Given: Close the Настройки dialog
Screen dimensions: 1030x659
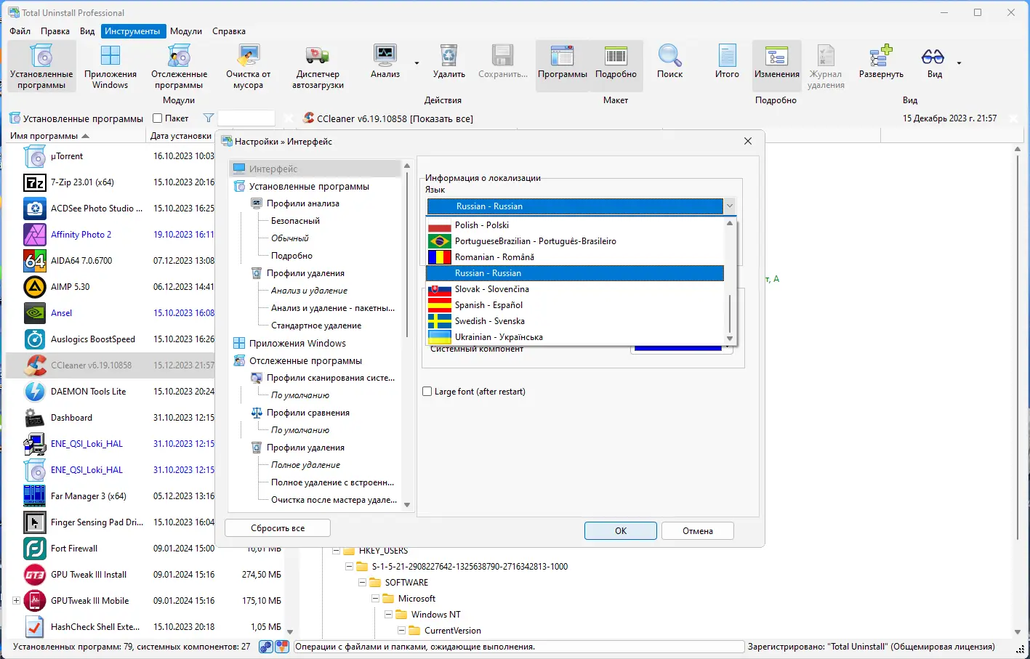Looking at the screenshot, I should click(x=748, y=141).
